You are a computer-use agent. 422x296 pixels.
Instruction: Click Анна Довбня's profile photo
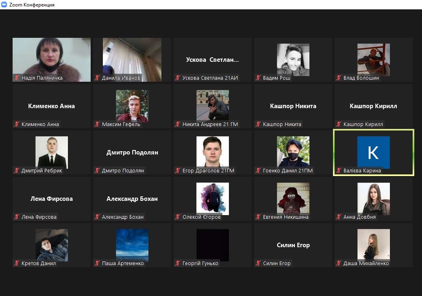click(374, 198)
